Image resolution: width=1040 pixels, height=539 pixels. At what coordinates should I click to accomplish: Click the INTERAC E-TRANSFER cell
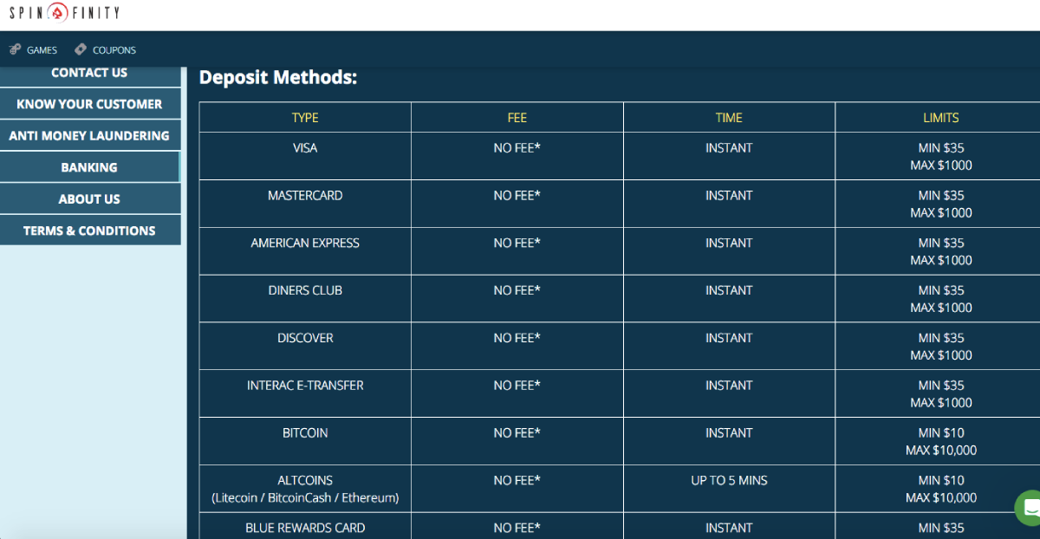pyautogui.click(x=305, y=386)
